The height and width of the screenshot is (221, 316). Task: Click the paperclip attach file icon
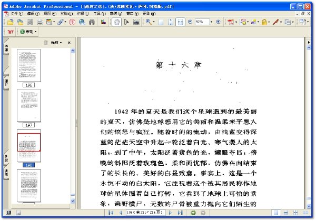(x=60, y=22)
